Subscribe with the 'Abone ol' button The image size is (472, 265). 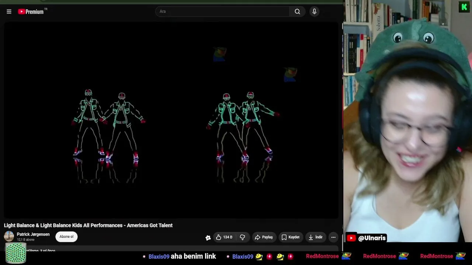66,237
